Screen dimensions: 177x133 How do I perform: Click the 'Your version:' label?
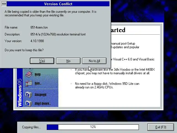point(13,41)
